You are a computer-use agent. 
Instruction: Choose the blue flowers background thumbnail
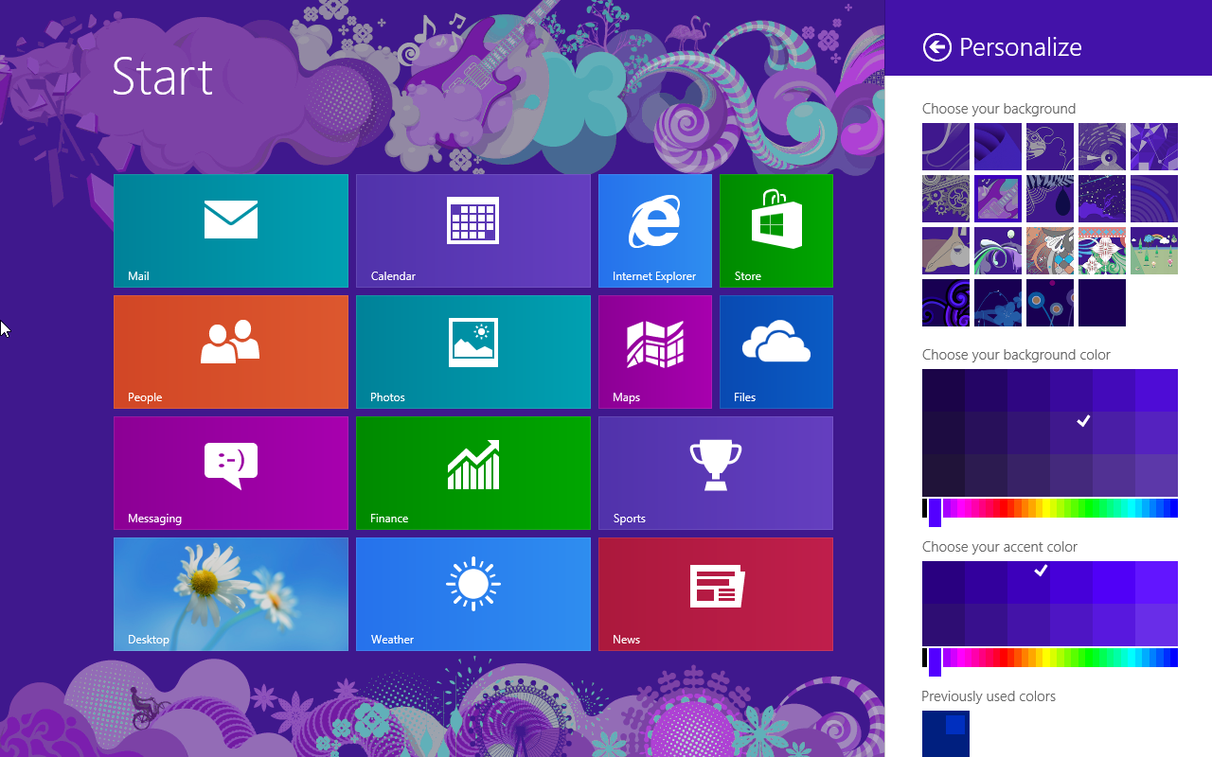pyautogui.click(x=998, y=303)
